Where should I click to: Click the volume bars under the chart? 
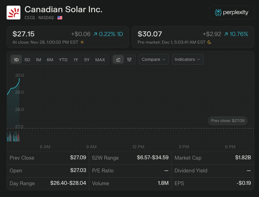[13, 137]
